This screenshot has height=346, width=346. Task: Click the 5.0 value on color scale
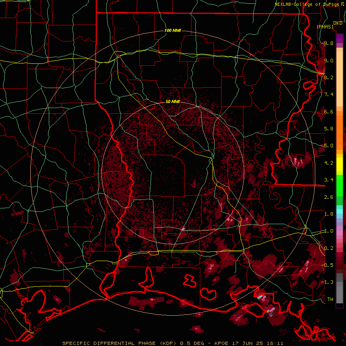(x=329, y=146)
